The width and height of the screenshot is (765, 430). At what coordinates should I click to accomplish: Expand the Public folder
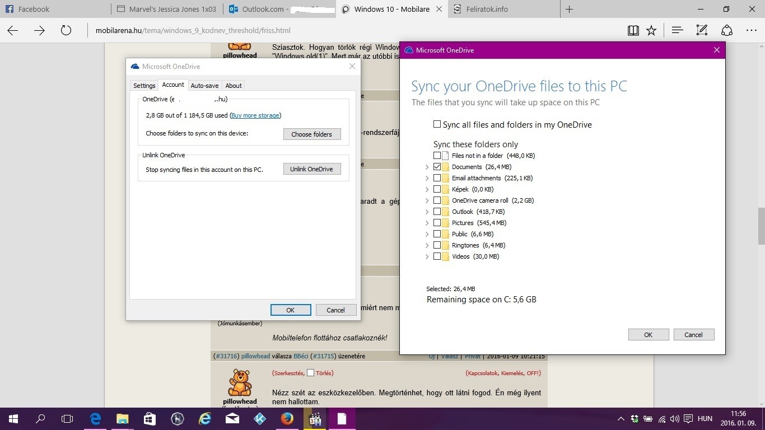pyautogui.click(x=427, y=234)
